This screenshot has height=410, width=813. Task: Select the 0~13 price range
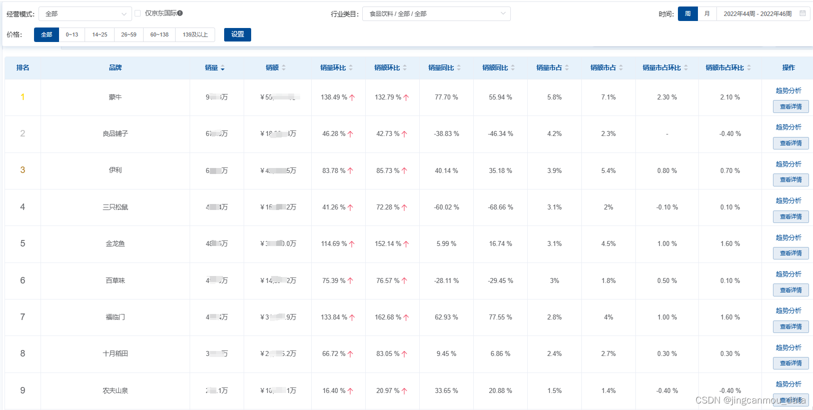tap(72, 34)
